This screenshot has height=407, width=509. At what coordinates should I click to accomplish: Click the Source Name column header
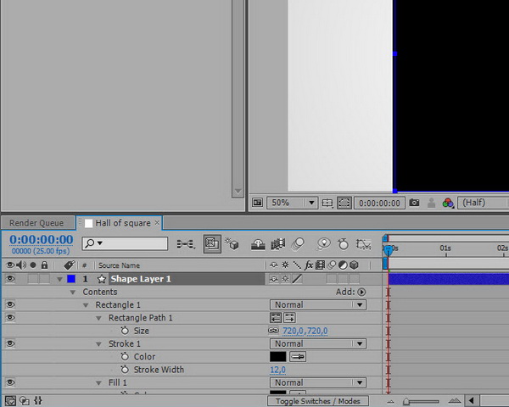point(119,265)
